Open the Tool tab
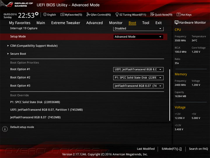The height and width of the screenshot is (158, 210). coord(146,23)
